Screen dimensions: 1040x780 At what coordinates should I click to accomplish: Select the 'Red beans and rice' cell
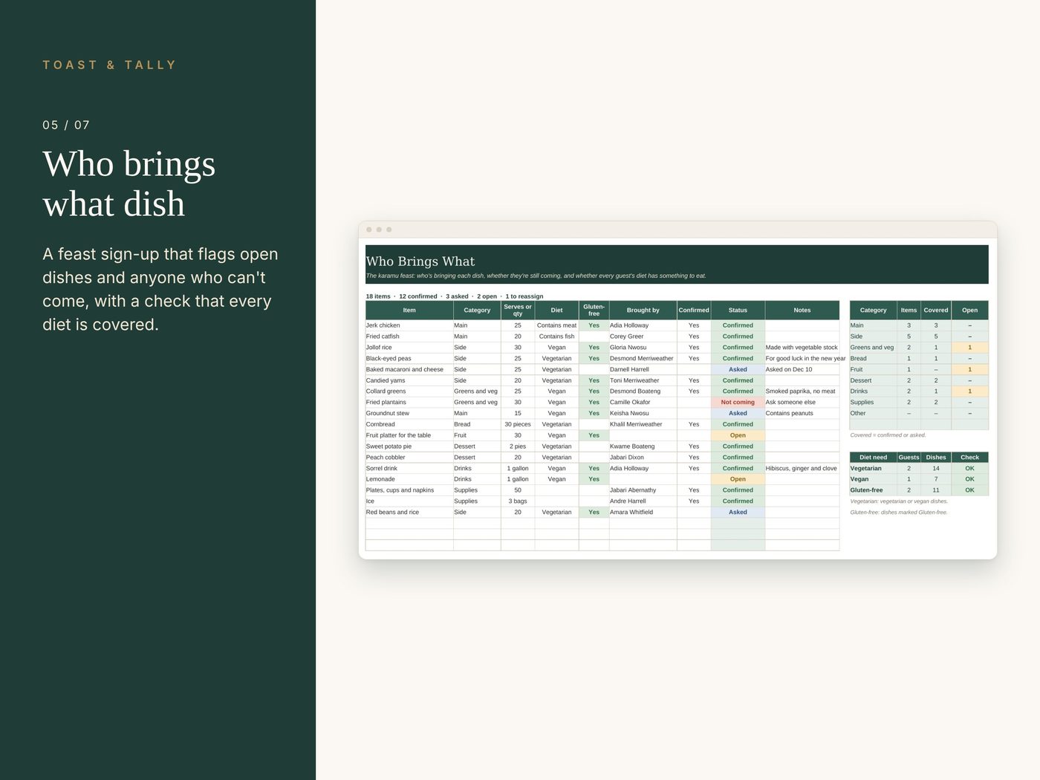click(409, 512)
